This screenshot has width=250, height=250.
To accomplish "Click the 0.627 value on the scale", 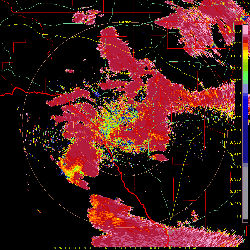I will [235, 117].
